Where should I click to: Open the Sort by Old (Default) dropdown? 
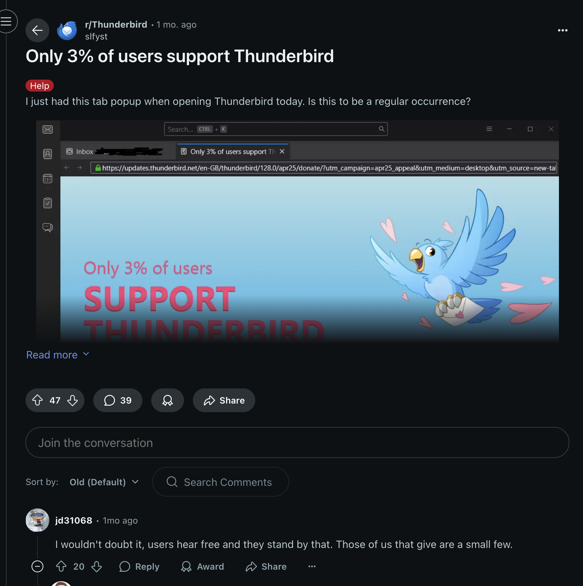pyautogui.click(x=104, y=482)
